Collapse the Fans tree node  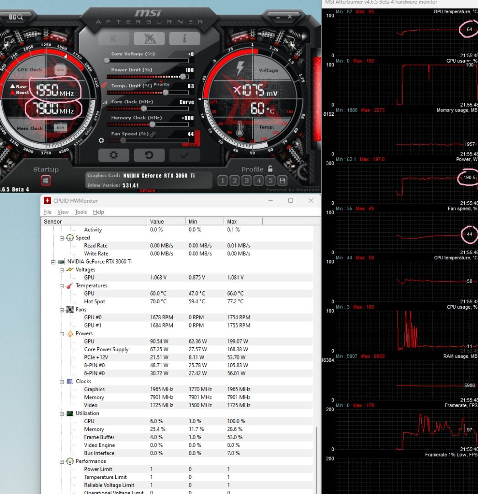(62, 310)
